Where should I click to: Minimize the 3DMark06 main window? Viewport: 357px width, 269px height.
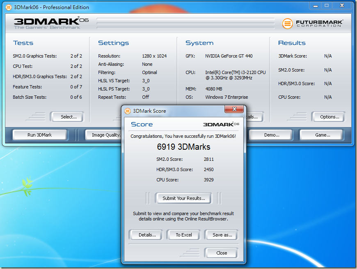coord(315,6)
